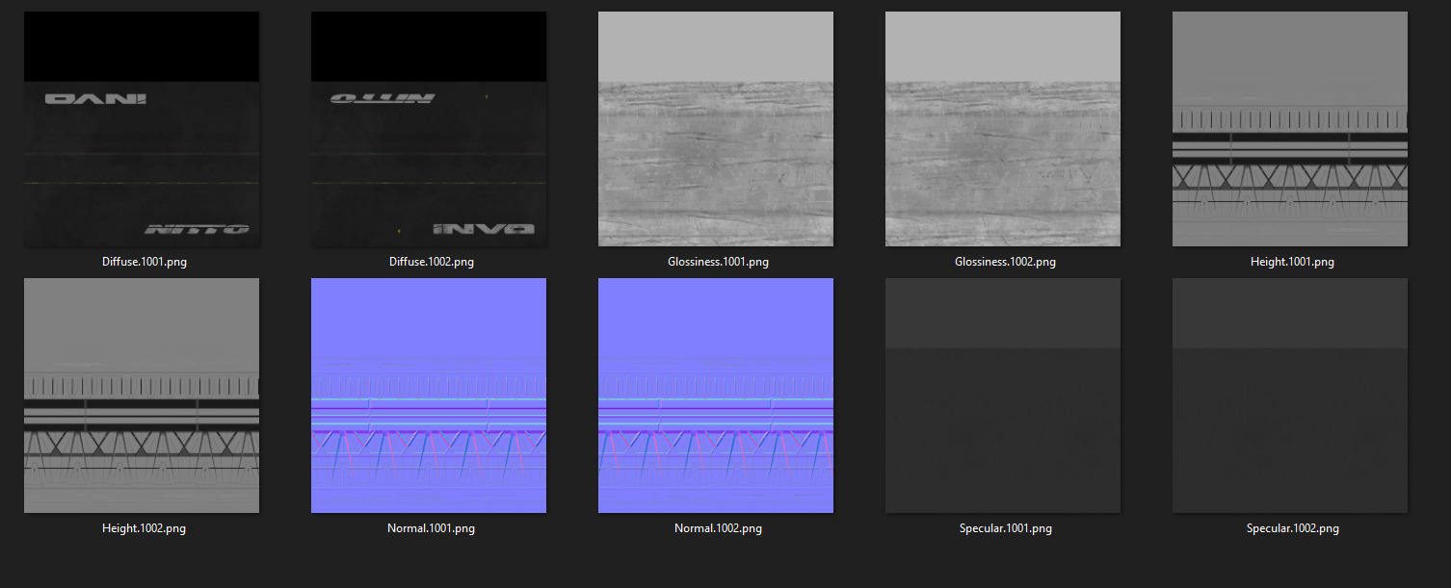Click the file name Height.1002.png
This screenshot has height=588, width=1451.
tap(144, 528)
